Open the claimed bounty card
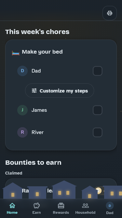The height and width of the screenshot is (218, 122). [61, 189]
